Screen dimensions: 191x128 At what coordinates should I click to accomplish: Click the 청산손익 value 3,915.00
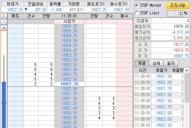pos(181,38)
